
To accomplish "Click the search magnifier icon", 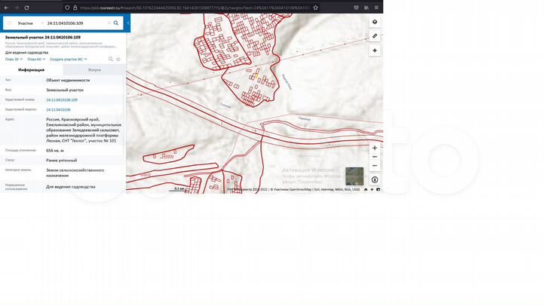I will [x=115, y=23].
